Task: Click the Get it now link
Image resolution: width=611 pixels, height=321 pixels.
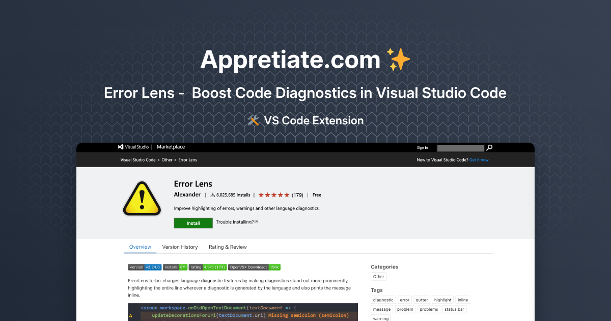Action: click(x=479, y=160)
